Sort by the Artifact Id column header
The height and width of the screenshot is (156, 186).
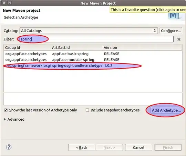[76, 48]
